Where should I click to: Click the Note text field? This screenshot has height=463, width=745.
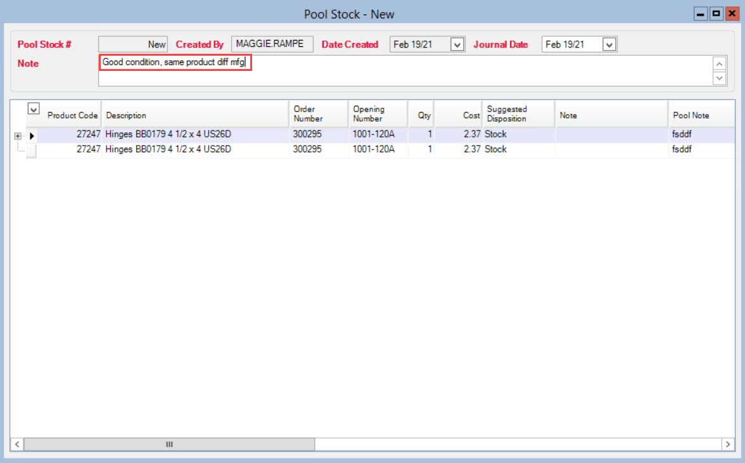click(x=405, y=71)
